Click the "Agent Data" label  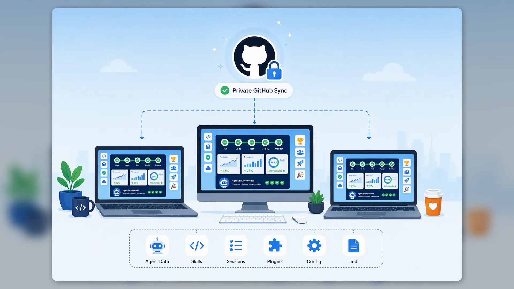point(157,261)
